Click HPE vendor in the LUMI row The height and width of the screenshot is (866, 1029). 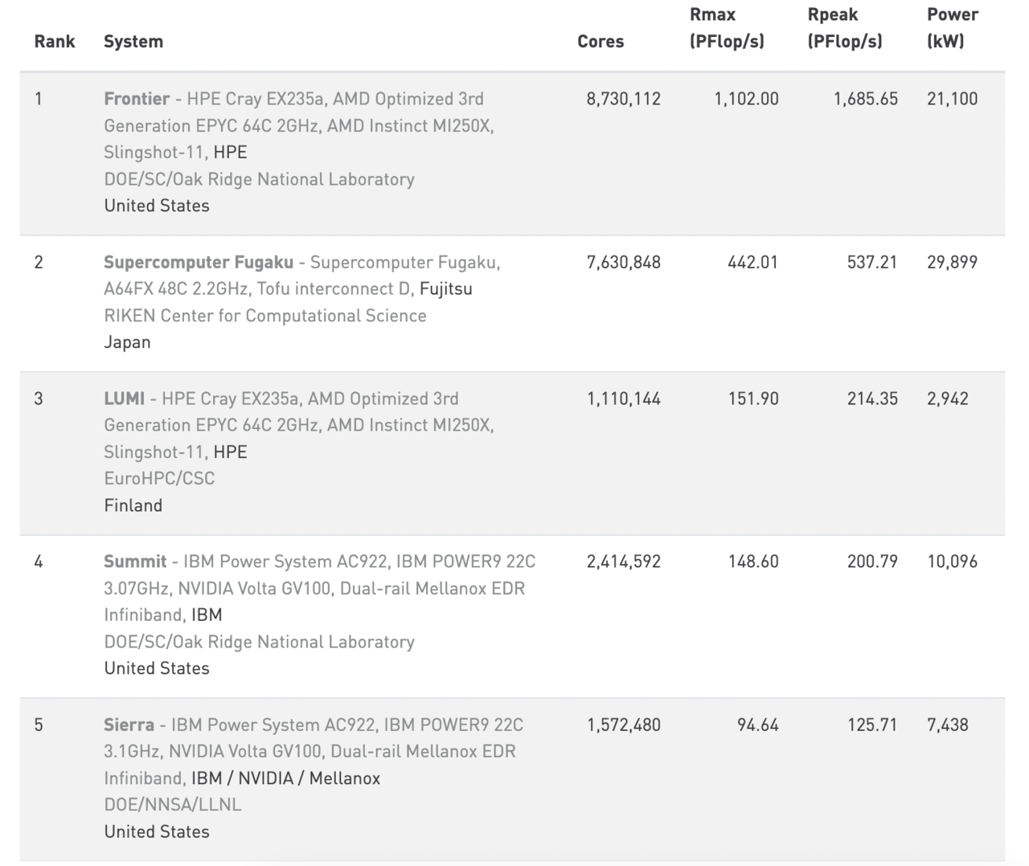tap(230, 451)
